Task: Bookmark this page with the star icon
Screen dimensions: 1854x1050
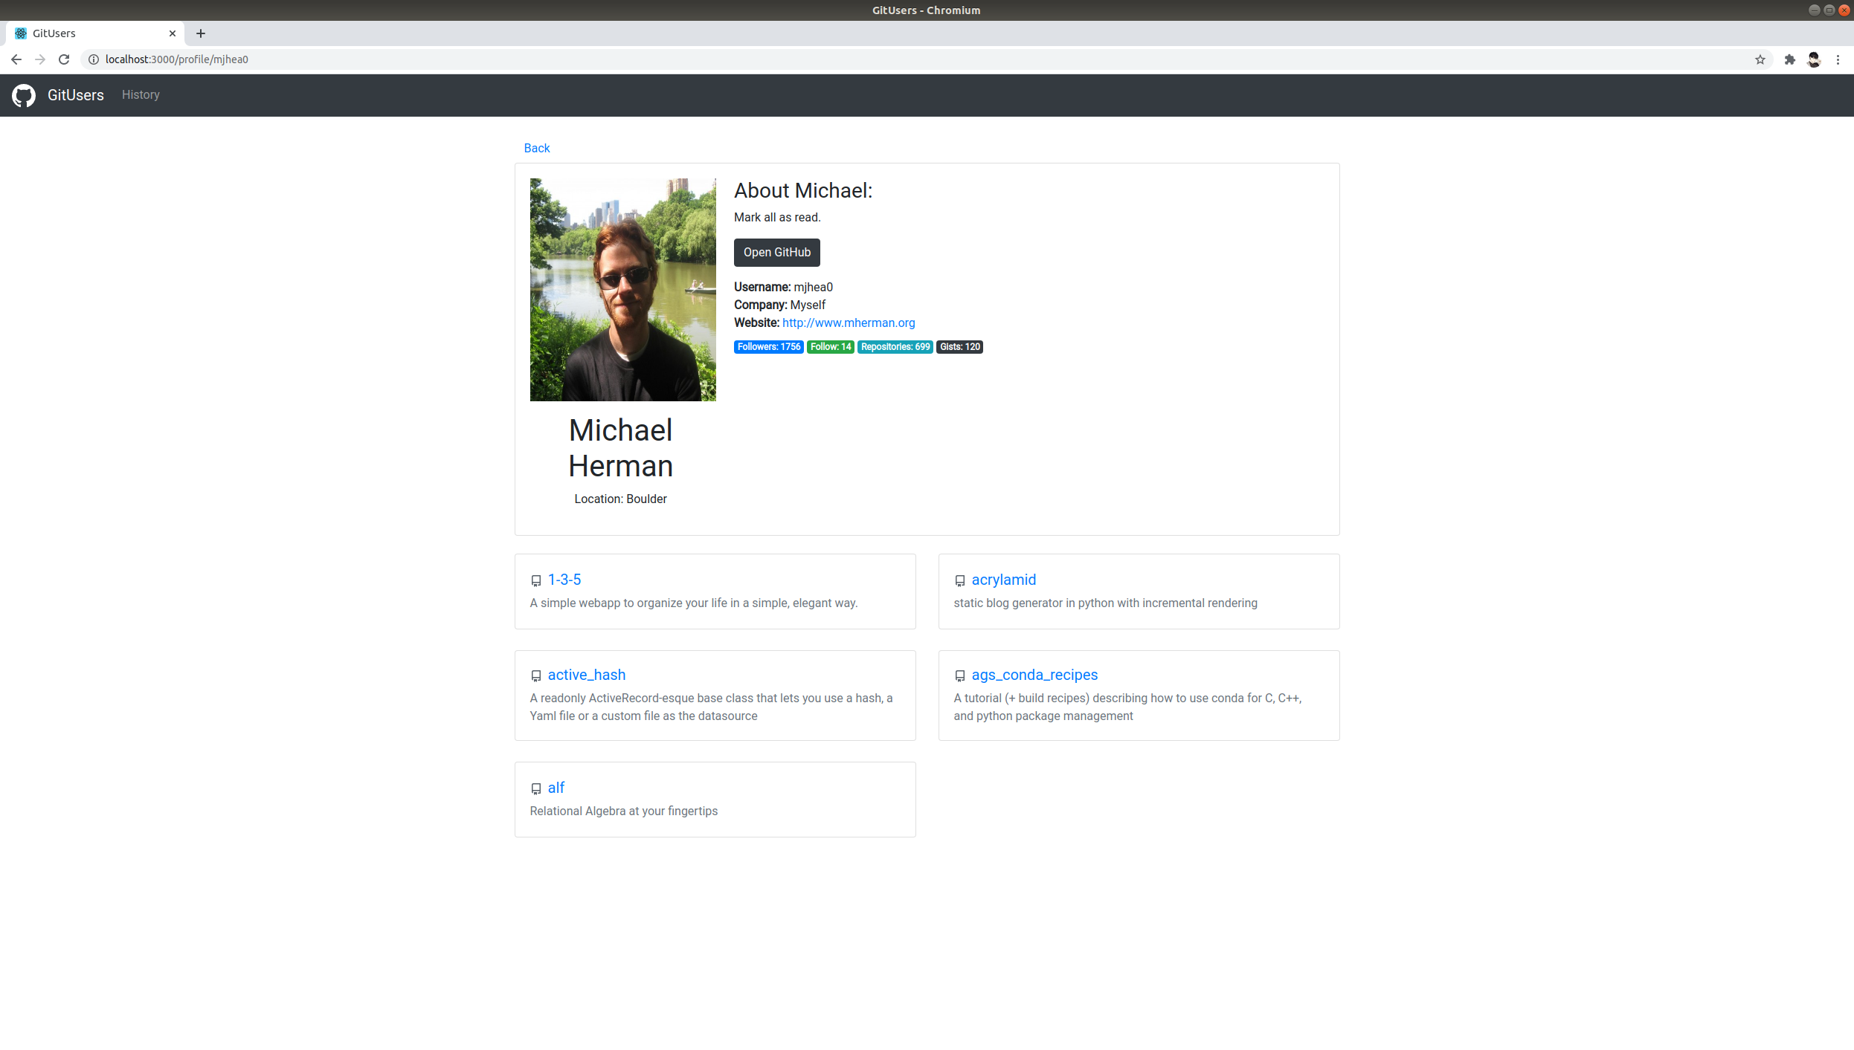Action: 1760,59
